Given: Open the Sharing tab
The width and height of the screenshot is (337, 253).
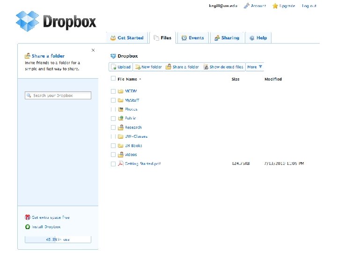Looking at the screenshot, I should pos(227,38).
